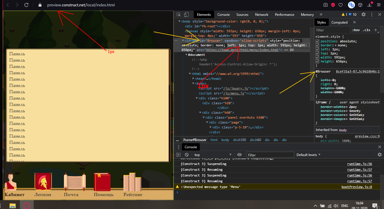The height and width of the screenshot is (209, 384).
Task: Open the Кабинет character icon in the game
Action: 11,182
